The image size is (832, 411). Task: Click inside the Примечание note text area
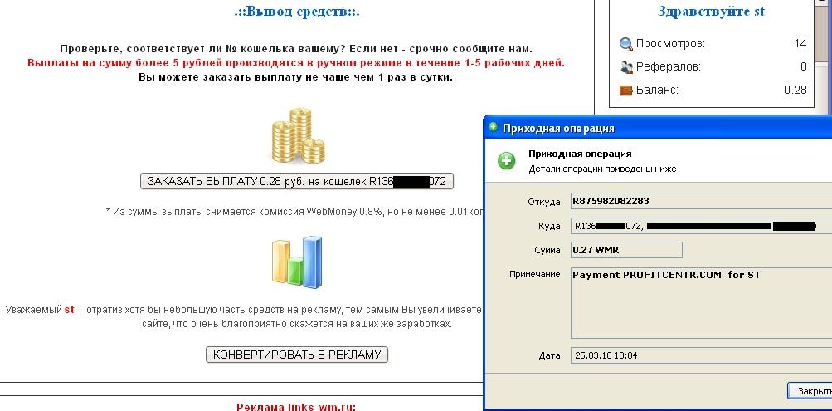[x=697, y=303]
